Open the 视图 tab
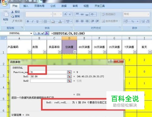Screen dimensions: 152x117 click(x=86, y=6)
